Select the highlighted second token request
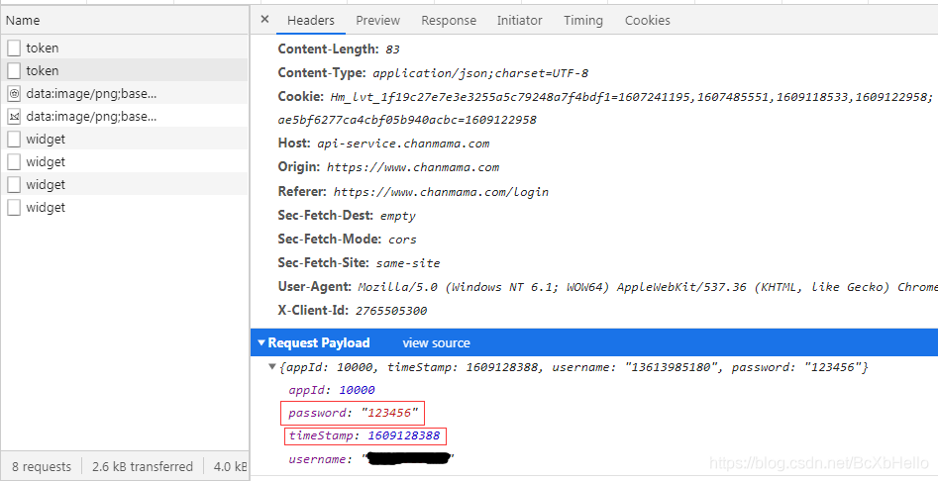The width and height of the screenshot is (938, 481). click(x=125, y=70)
